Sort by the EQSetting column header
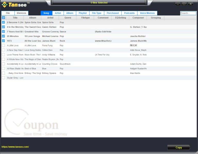Screen dimensions: 198x154 point(120,18)
